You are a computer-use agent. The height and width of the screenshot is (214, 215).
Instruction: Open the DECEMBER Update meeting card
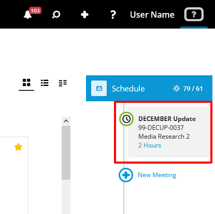point(169,132)
